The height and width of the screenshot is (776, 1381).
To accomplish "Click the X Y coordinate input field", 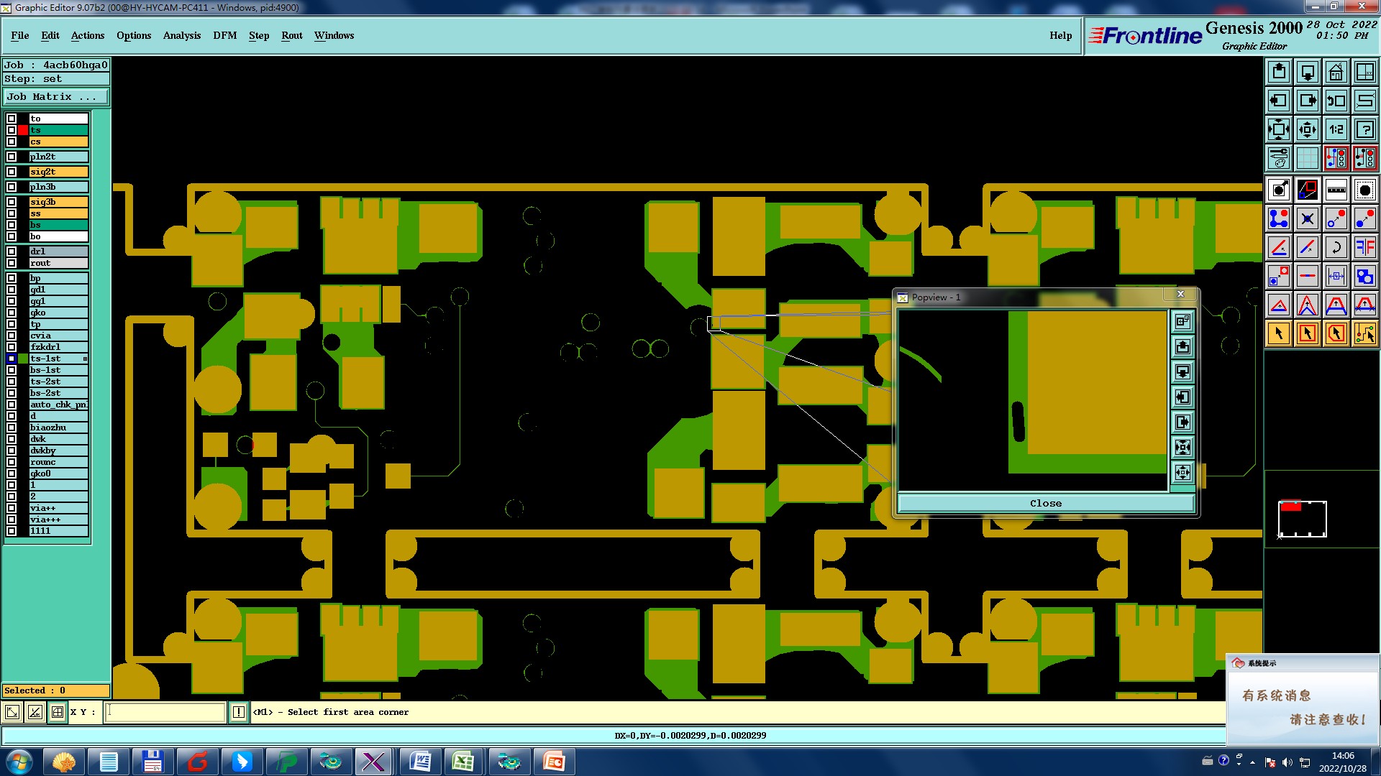I will (165, 712).
